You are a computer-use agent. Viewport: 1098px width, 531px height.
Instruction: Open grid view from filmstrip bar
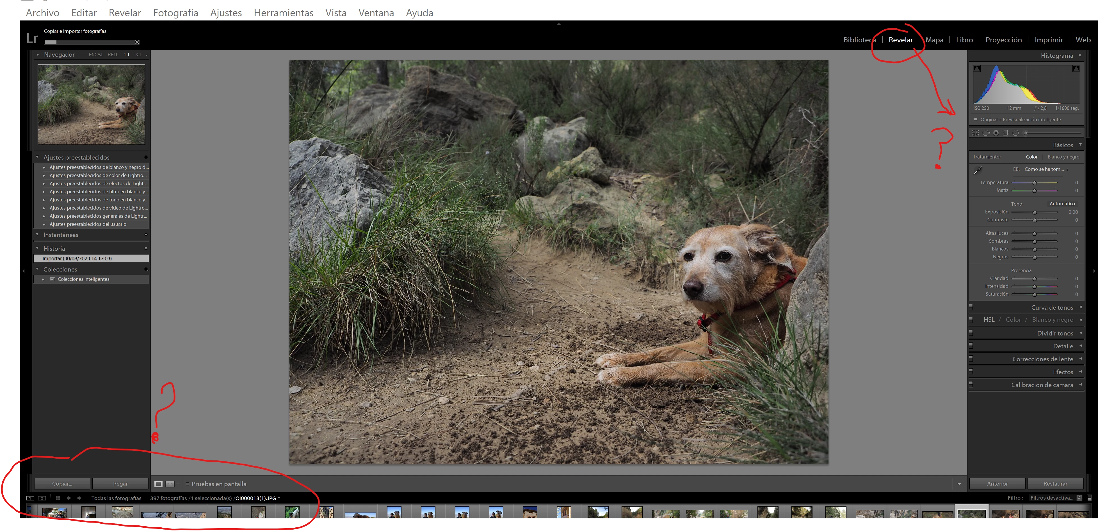(58, 498)
